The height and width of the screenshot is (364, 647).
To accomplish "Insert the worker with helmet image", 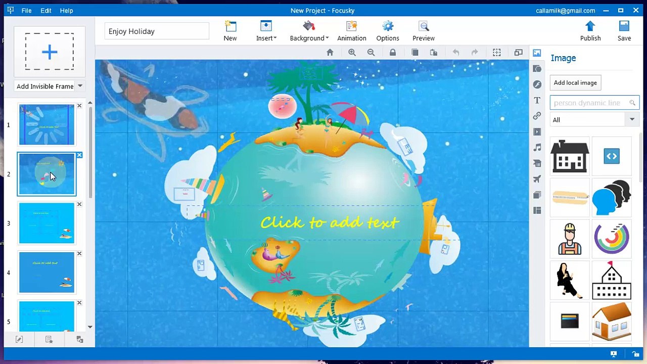I will 570,239.
